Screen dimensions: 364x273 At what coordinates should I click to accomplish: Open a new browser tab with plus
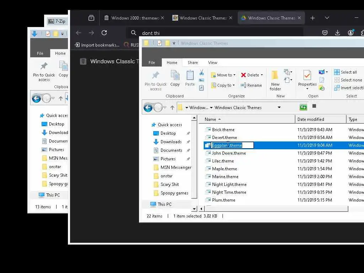(312, 18)
